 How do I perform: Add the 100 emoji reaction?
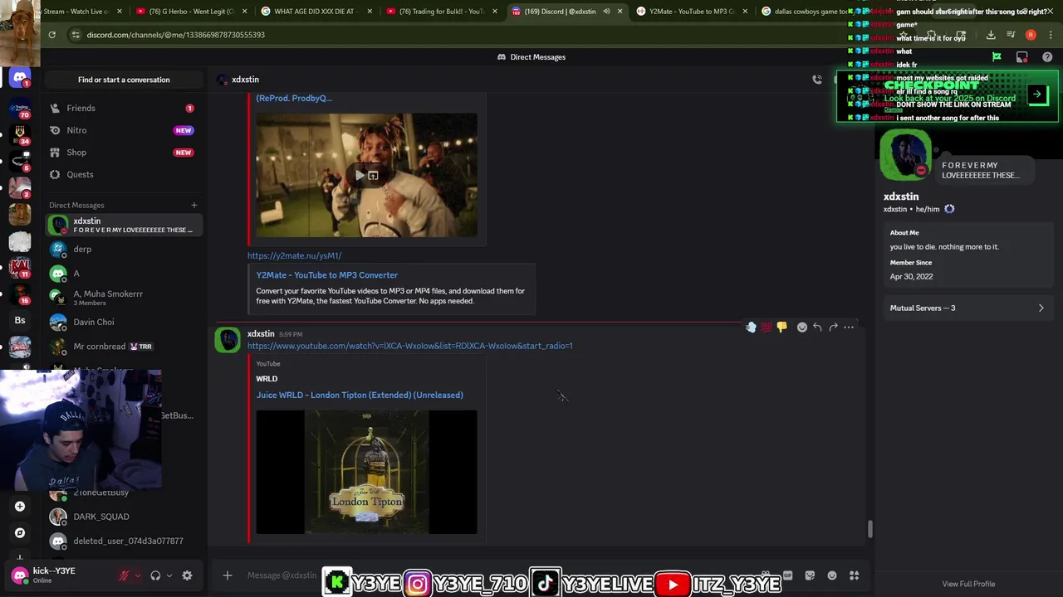(766, 328)
